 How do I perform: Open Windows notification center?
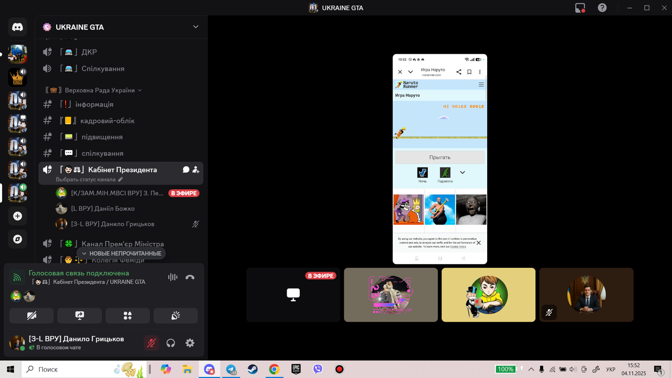[x=659, y=370]
